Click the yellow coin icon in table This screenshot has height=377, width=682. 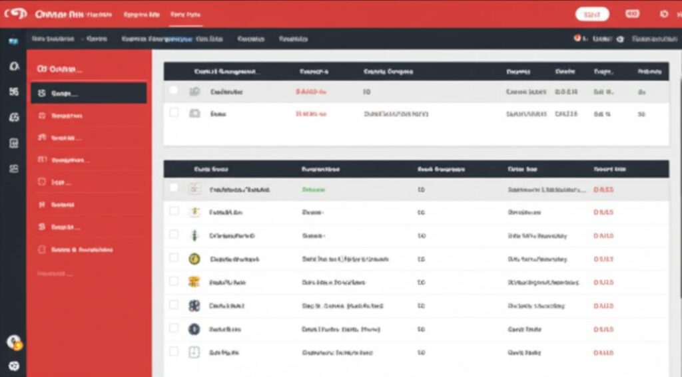tap(194, 259)
